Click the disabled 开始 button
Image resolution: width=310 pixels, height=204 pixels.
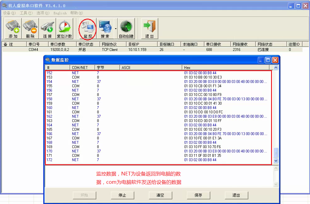(x=84, y=195)
